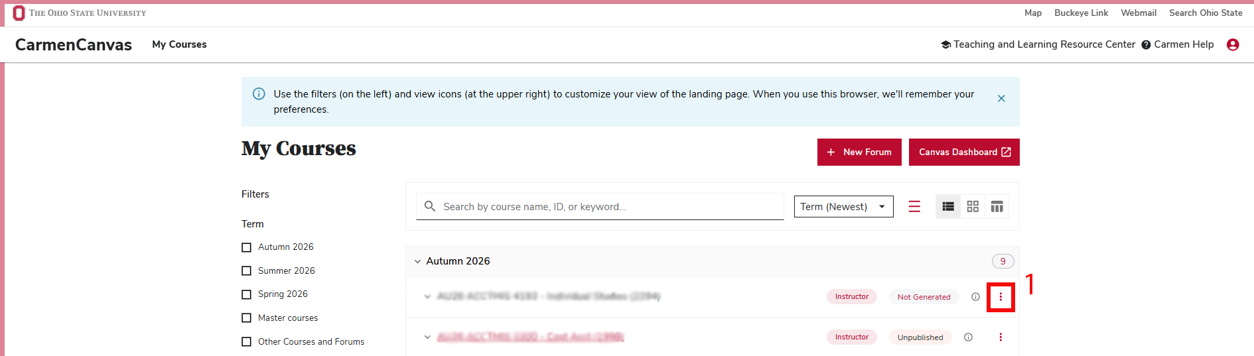Click the Ohio State University logo icon
The width and height of the screenshot is (1254, 356).
click(x=19, y=13)
